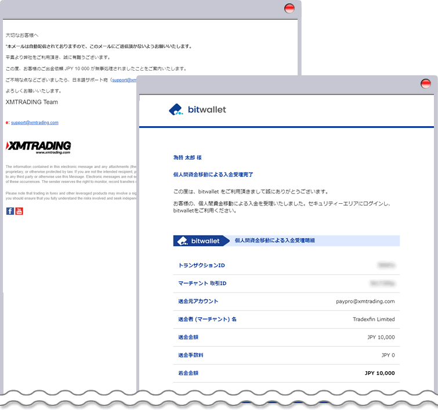The height and width of the screenshot is (410, 438).
Task: Click the マーチャント 取引ID label
Action: [202, 283]
